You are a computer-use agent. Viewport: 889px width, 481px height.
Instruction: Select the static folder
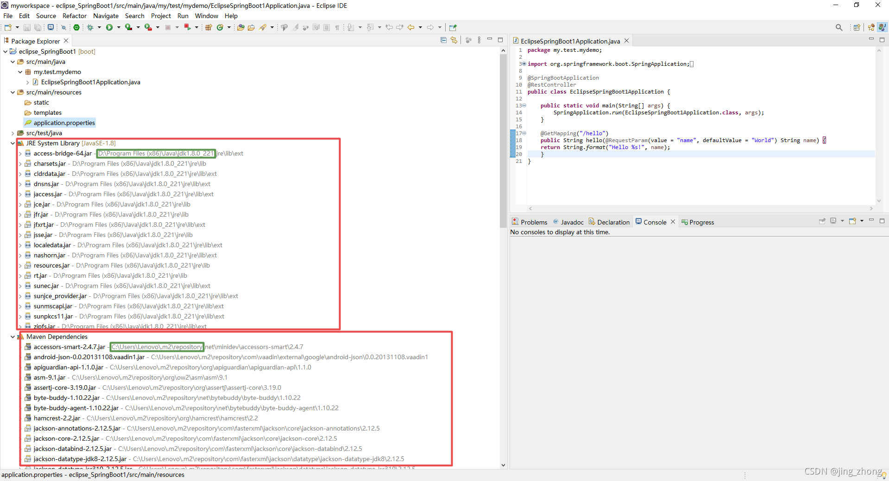click(37, 102)
